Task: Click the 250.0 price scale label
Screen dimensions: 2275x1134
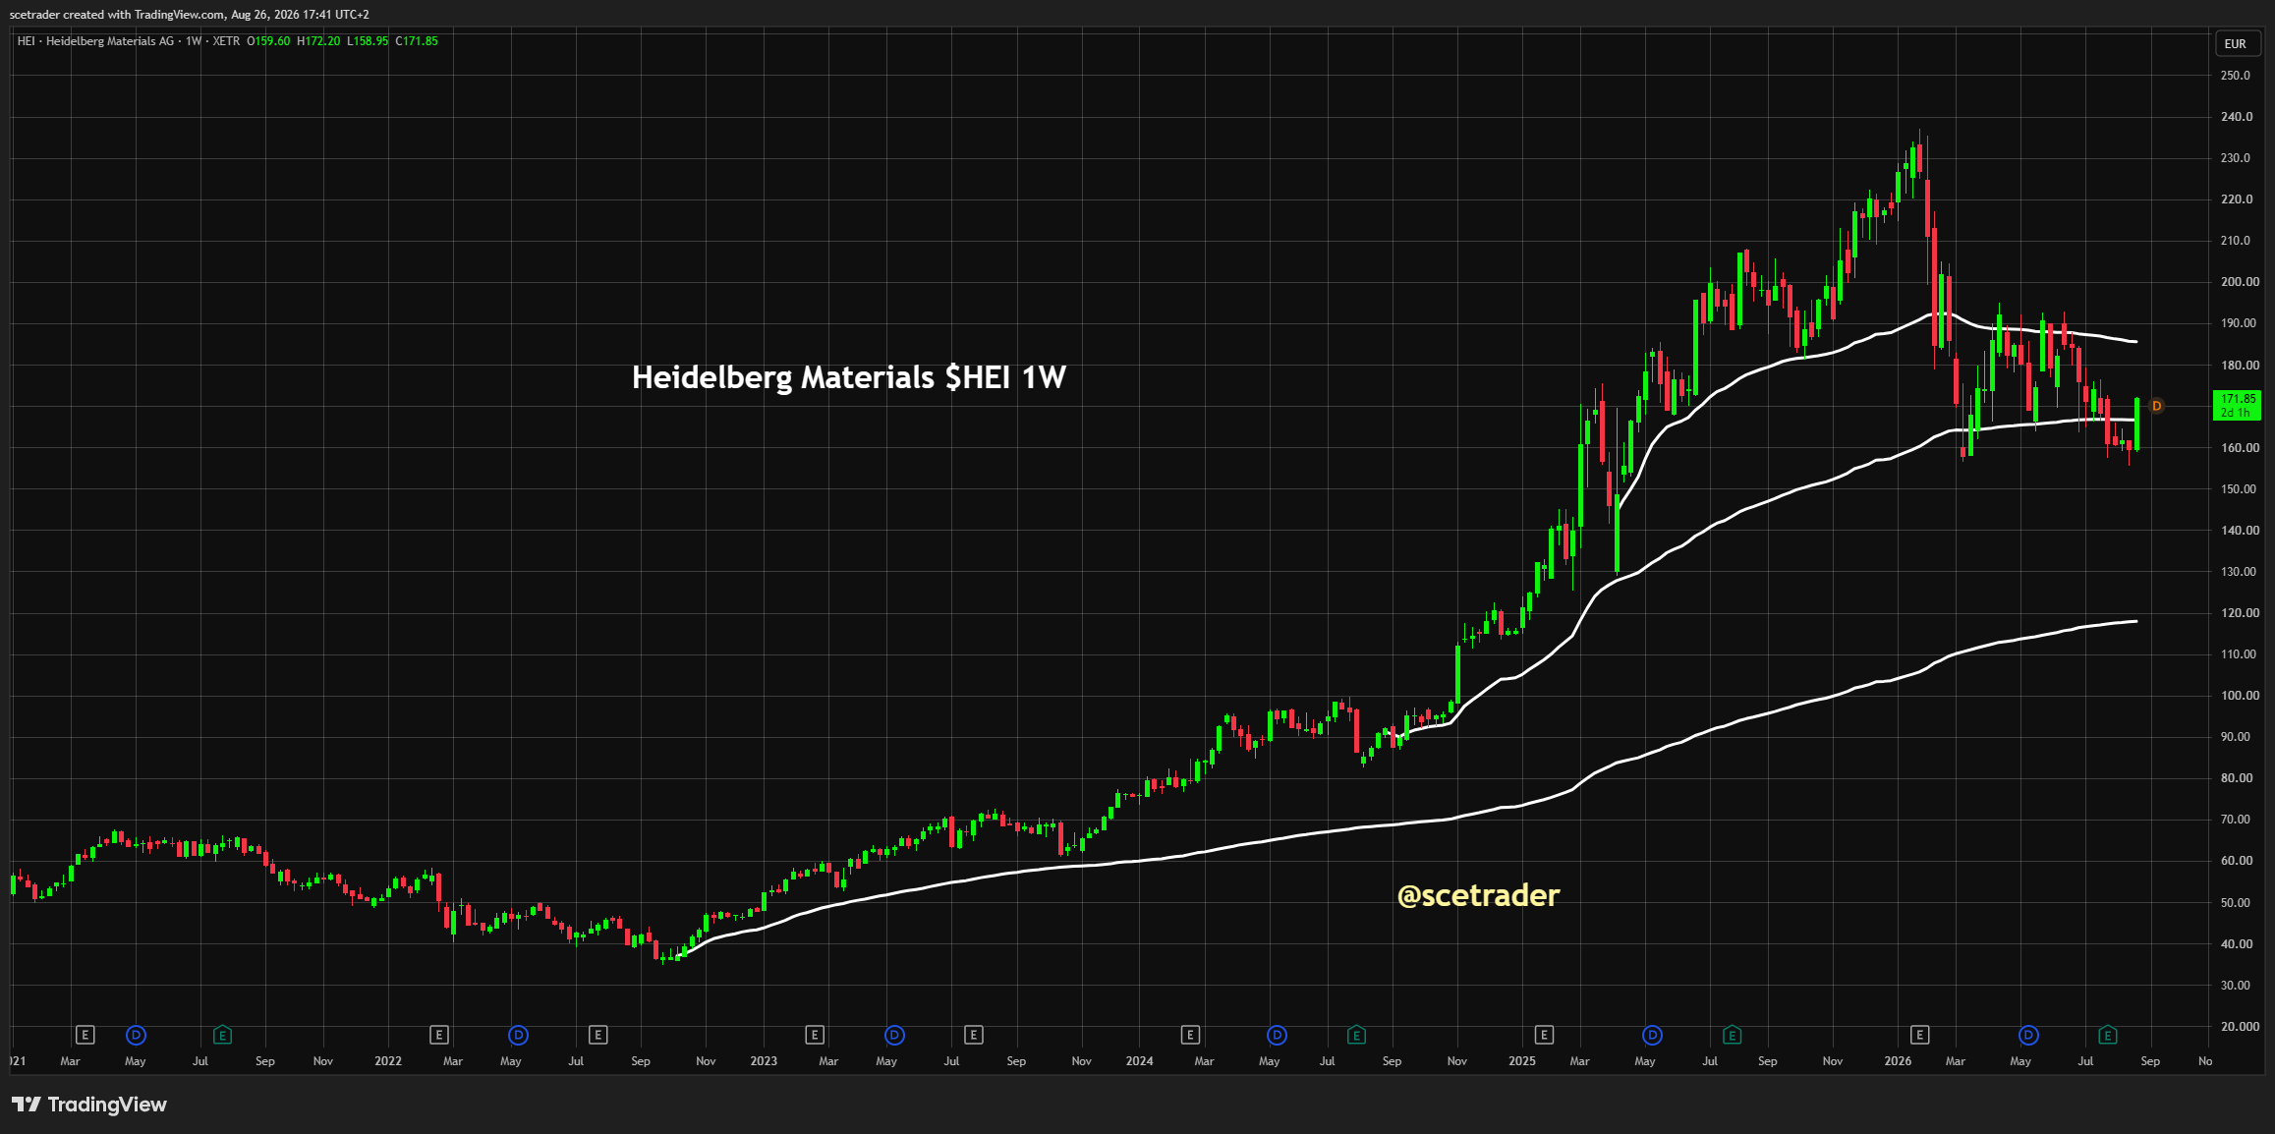Action: tap(2236, 76)
